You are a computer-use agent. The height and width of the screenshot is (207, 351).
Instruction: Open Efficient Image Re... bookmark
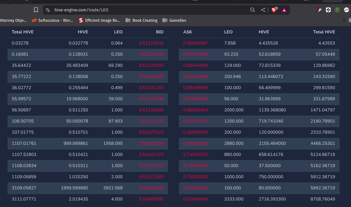[99, 21]
